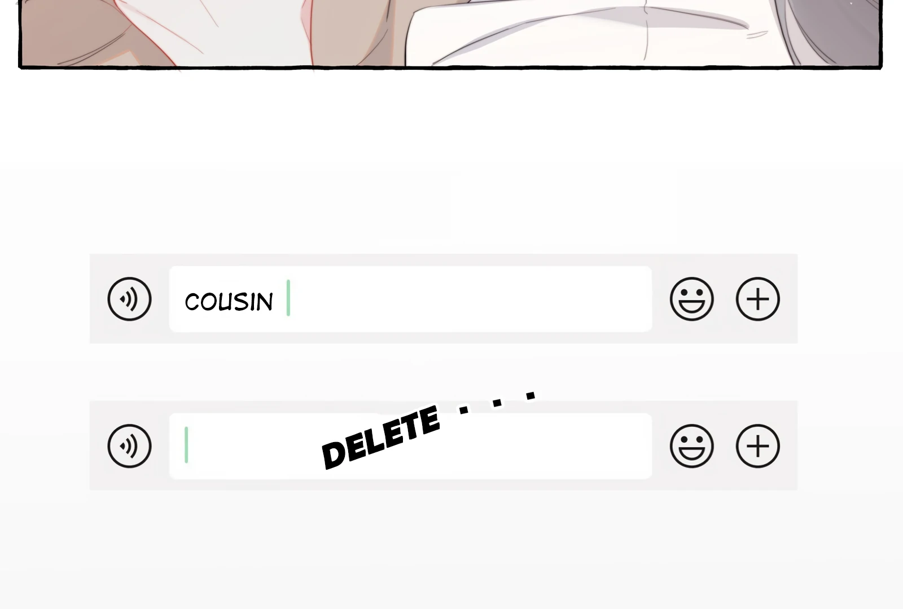The width and height of the screenshot is (903, 609).
Task: Open emoji picker in the empty message bar
Action: click(691, 446)
